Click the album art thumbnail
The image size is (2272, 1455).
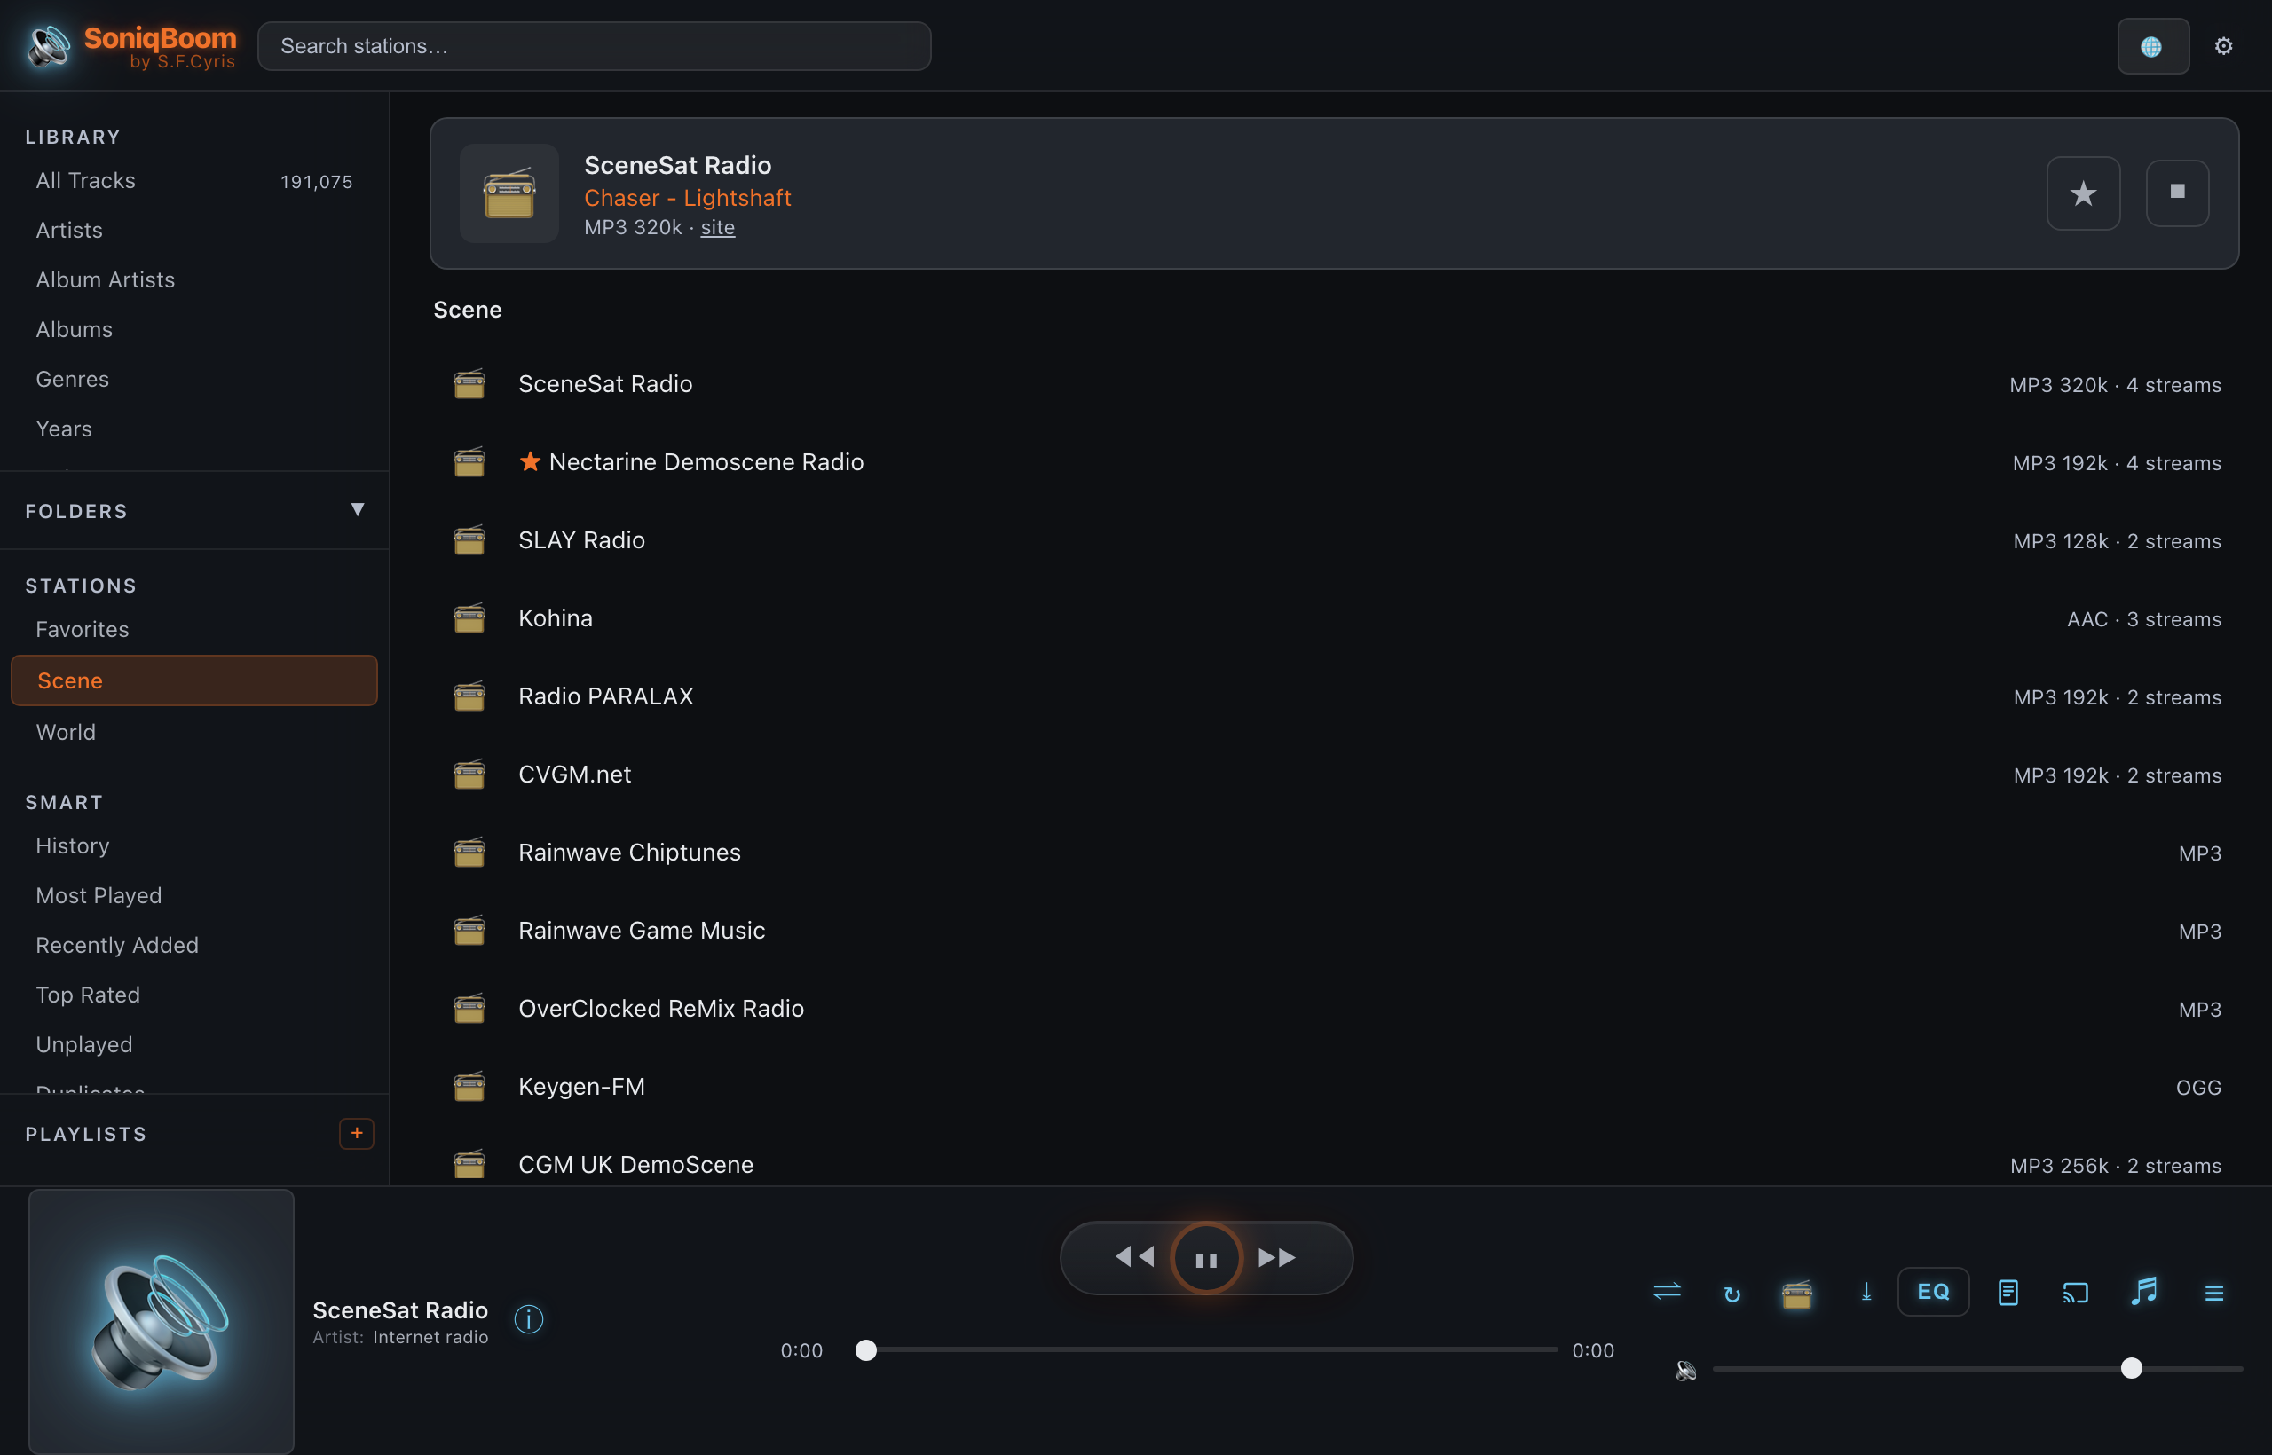(162, 1321)
